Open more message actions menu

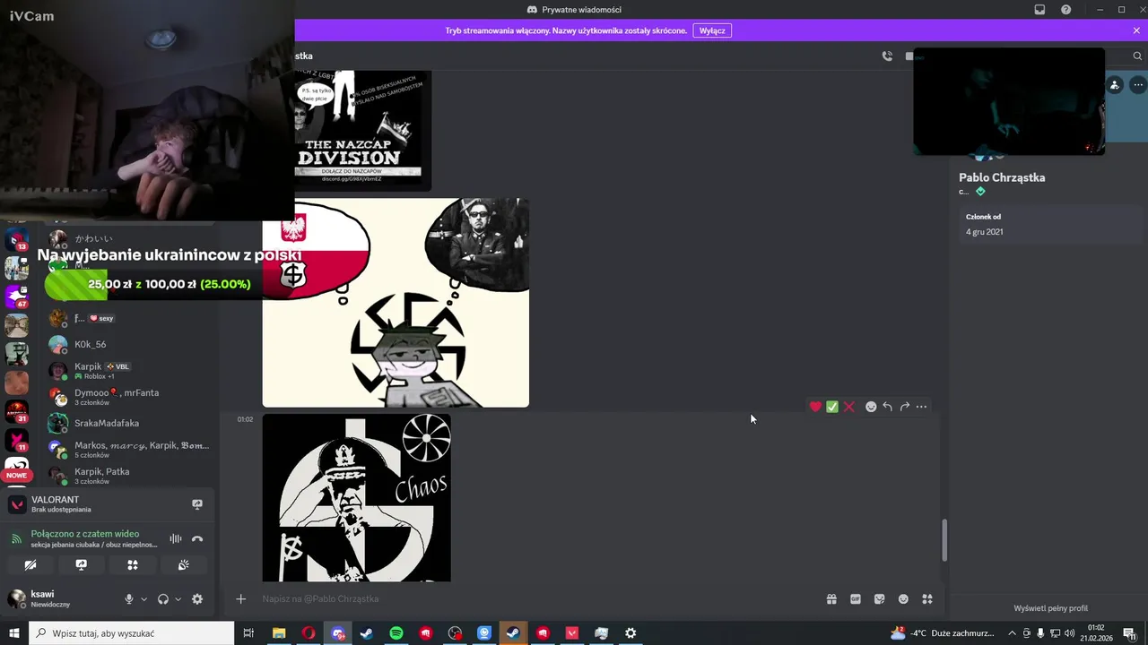coord(921,407)
